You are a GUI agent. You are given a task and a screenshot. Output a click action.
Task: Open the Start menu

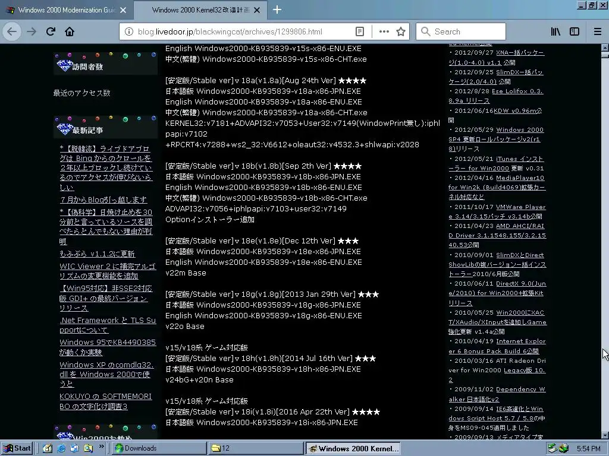(x=18, y=448)
